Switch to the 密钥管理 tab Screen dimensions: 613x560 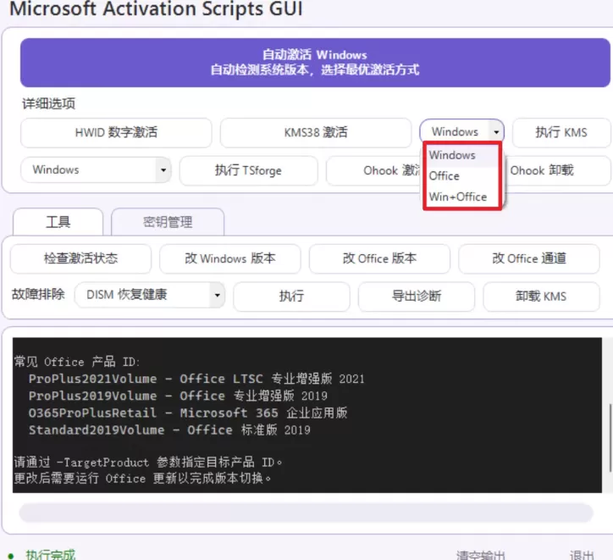point(168,222)
